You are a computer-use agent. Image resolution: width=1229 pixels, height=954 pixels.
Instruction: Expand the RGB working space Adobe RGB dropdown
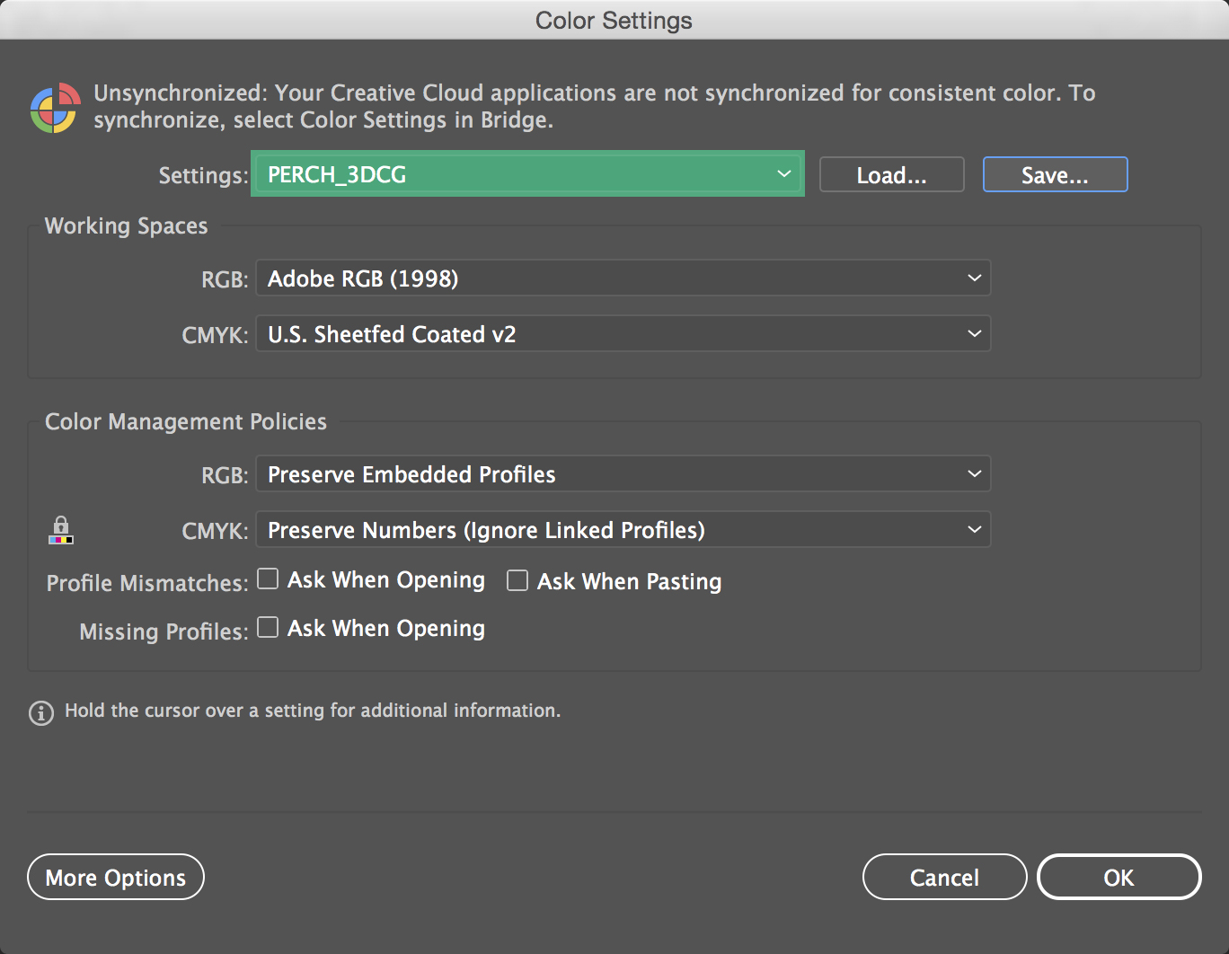(x=623, y=278)
